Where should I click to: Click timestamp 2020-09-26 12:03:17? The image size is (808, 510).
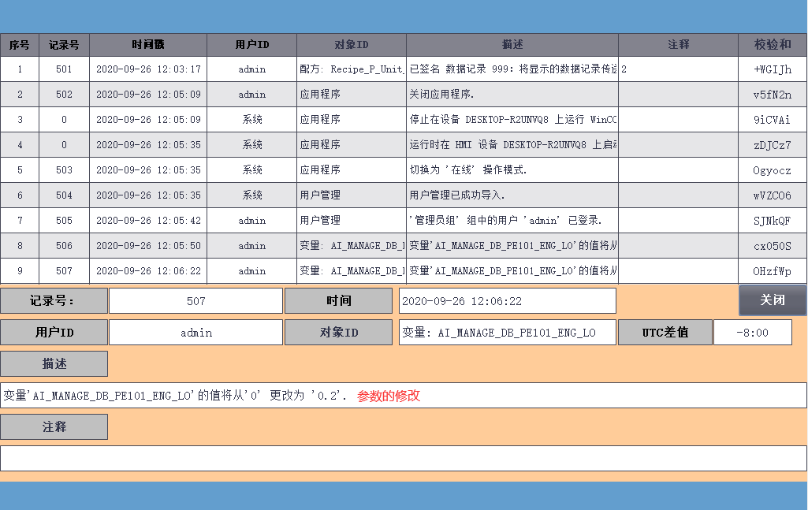tap(148, 69)
